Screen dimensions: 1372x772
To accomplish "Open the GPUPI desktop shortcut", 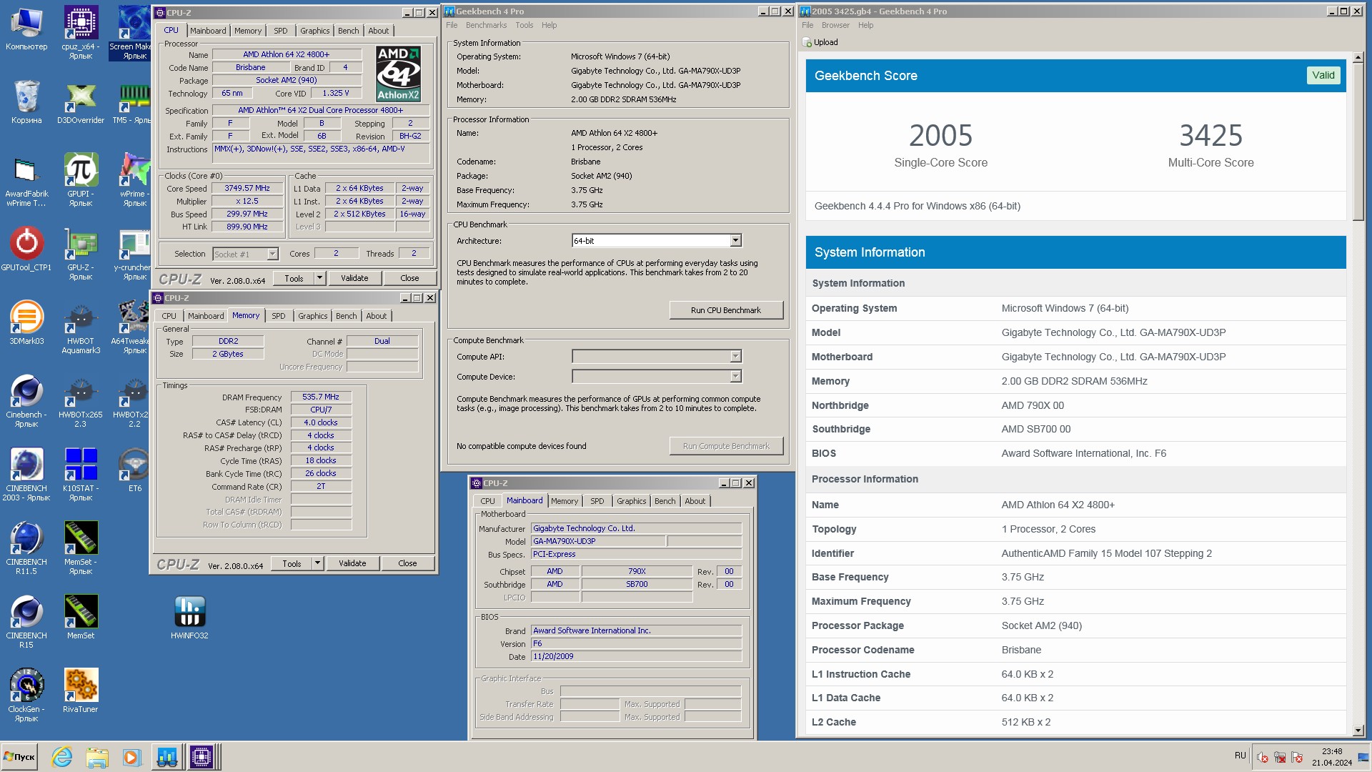I will click(81, 179).
